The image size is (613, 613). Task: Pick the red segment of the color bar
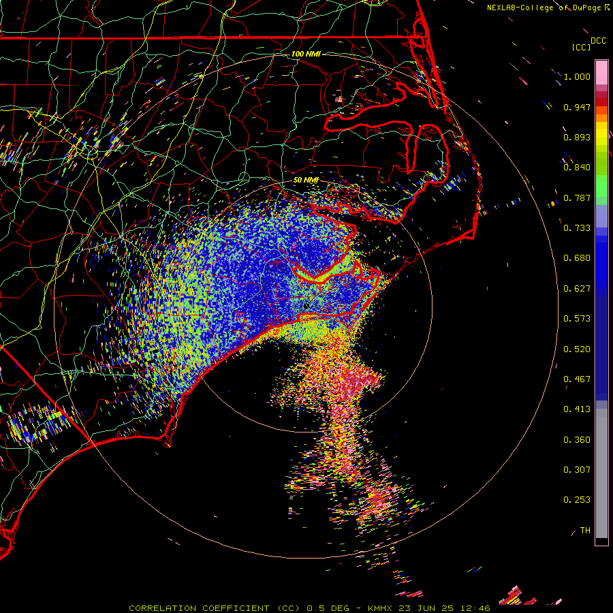coord(601,102)
